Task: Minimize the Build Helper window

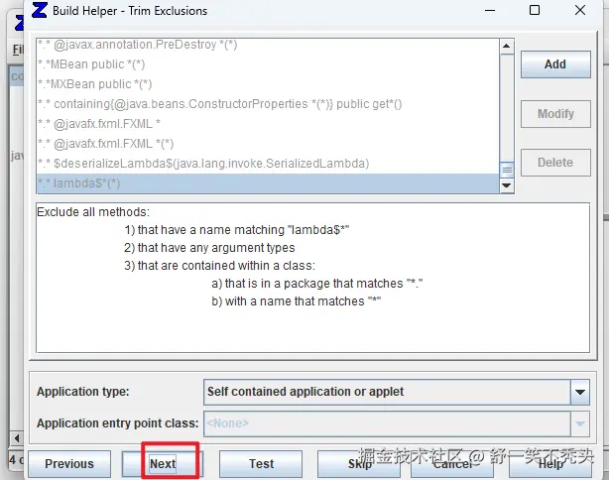Action: tap(490, 10)
